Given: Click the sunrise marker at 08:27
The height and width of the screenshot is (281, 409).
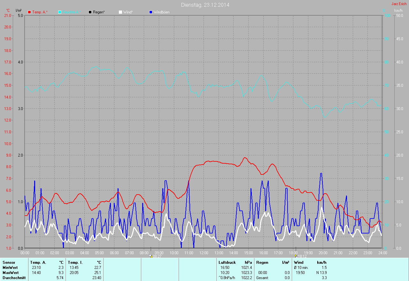Looking at the screenshot, I should click(151, 256).
